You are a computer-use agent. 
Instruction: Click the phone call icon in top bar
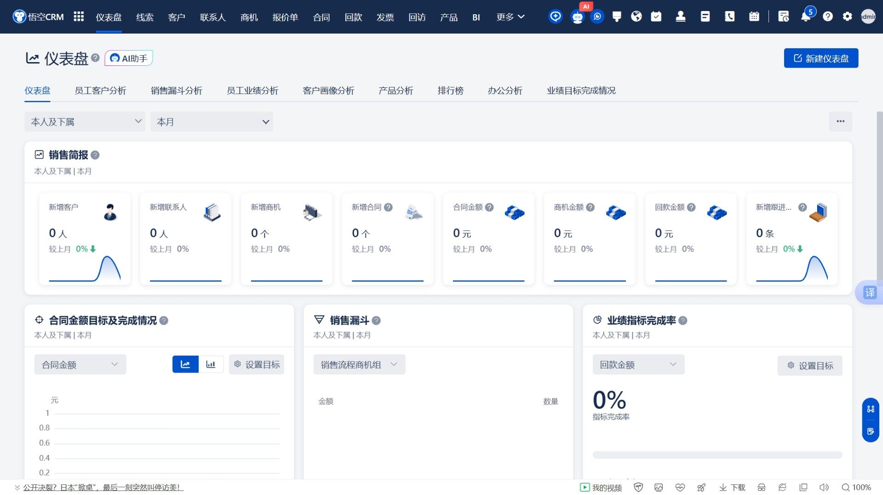coord(729,17)
